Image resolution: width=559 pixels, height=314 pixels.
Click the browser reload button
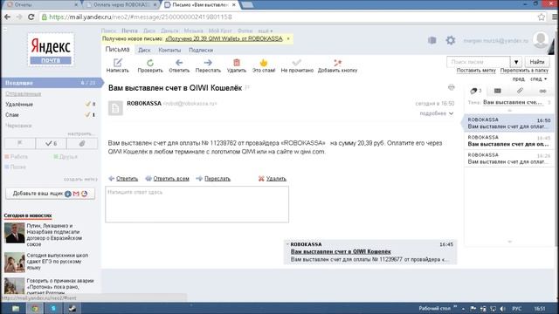(31, 17)
